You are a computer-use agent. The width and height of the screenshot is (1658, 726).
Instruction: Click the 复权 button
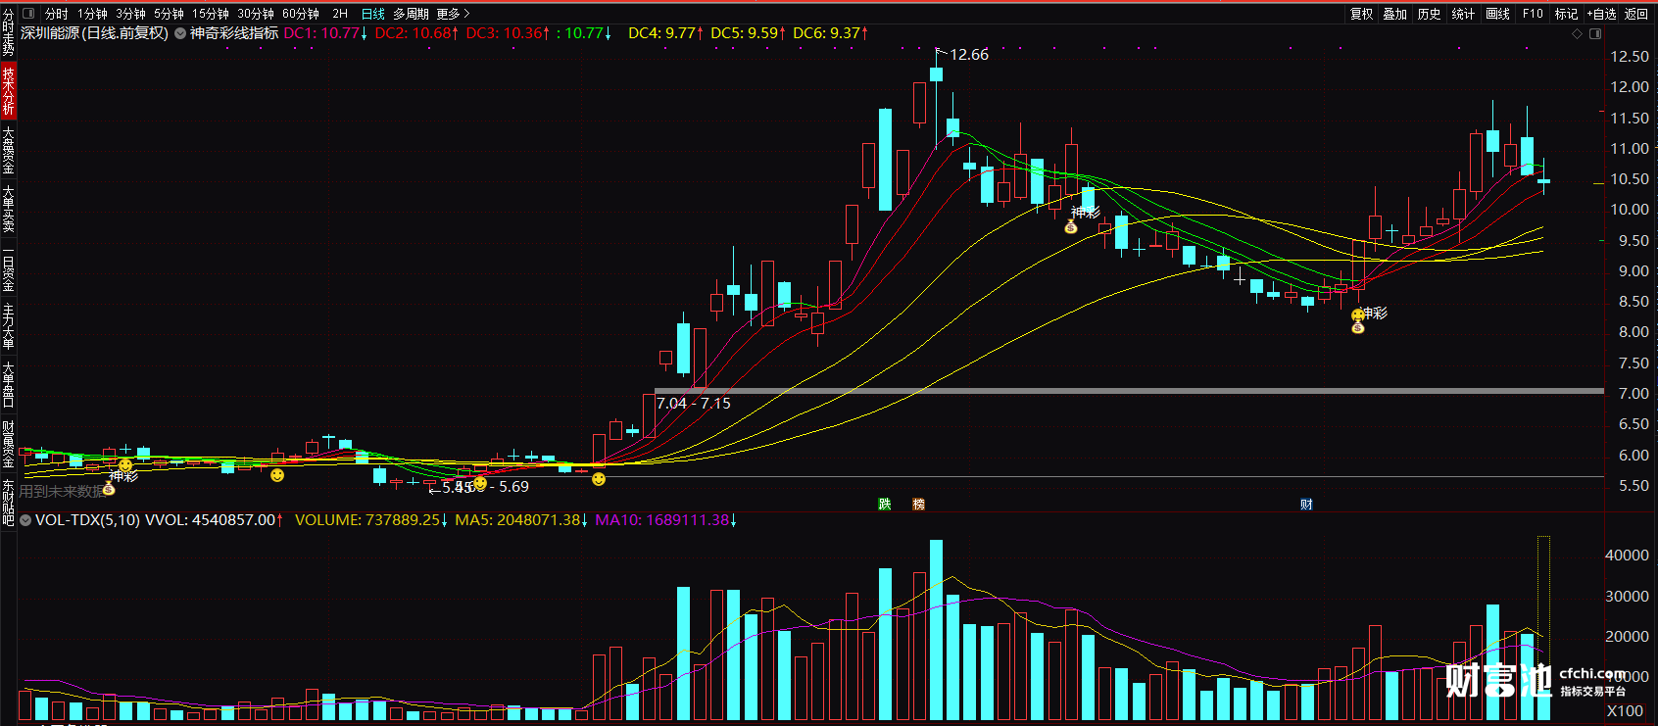(1362, 14)
